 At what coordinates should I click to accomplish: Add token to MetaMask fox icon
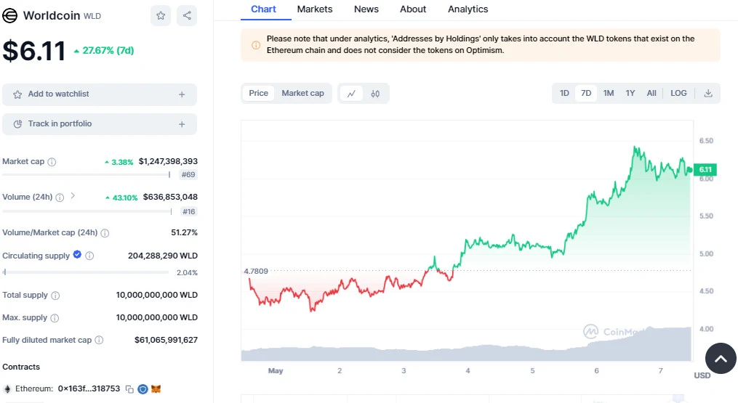[156, 389]
